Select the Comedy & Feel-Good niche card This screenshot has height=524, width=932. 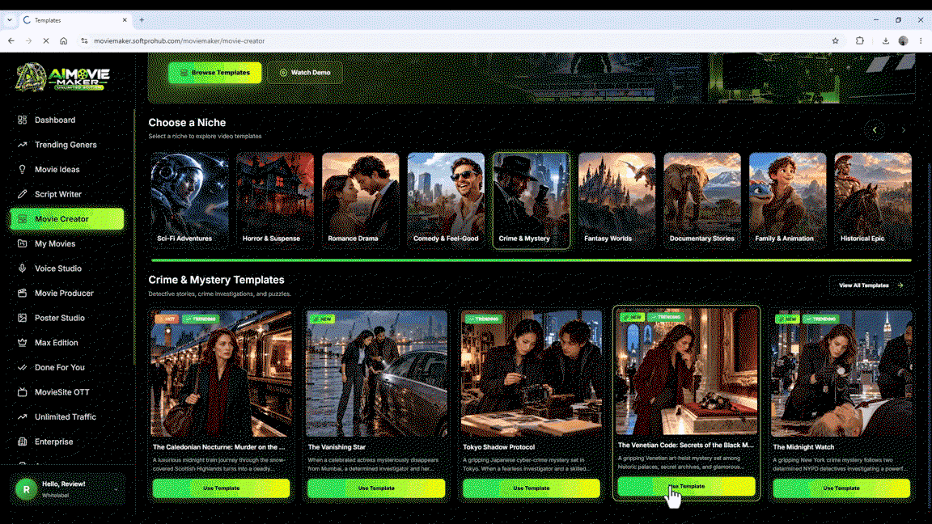point(446,201)
